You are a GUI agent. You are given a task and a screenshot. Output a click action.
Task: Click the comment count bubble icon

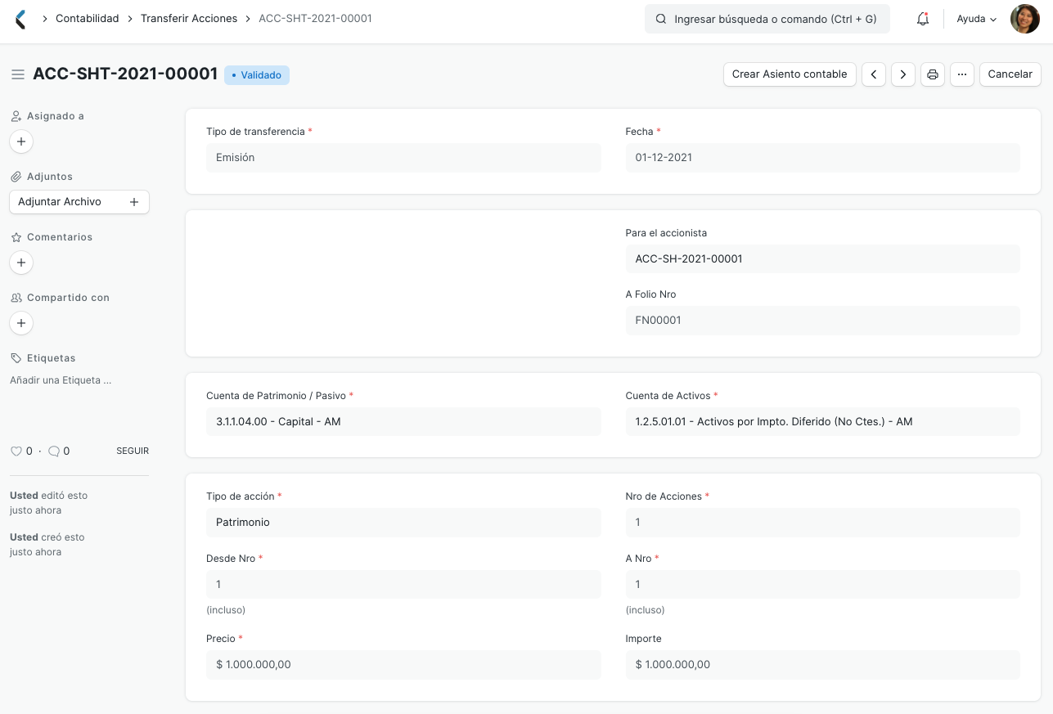click(54, 451)
